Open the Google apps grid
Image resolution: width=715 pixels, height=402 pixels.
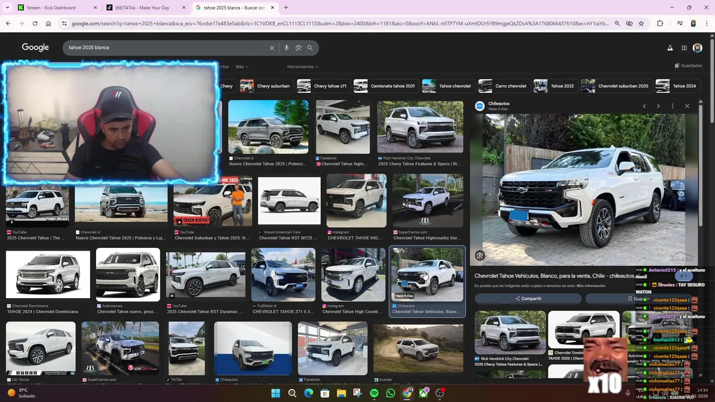click(x=684, y=48)
